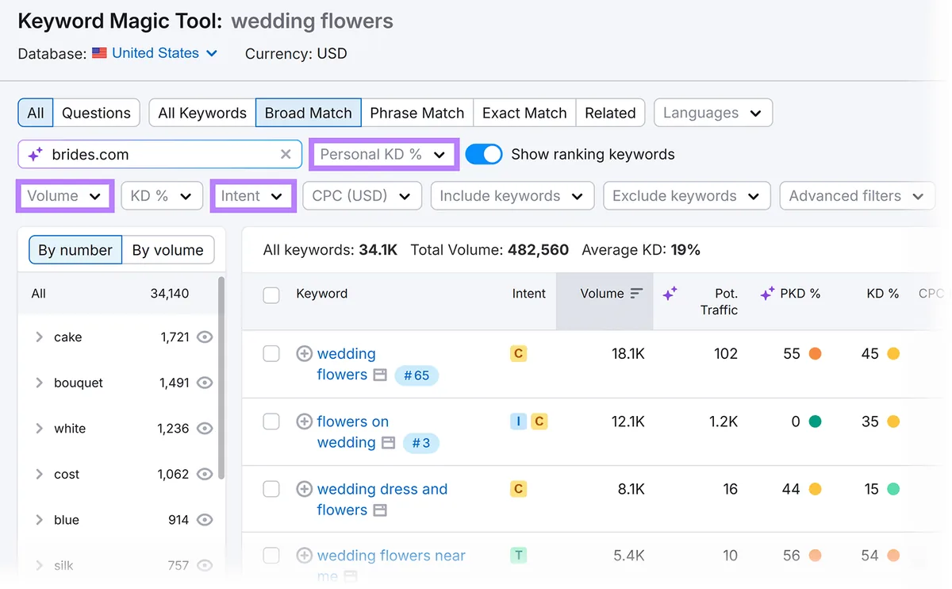Open the Intent filter dropdown
The height and width of the screenshot is (589, 952).
pos(253,196)
